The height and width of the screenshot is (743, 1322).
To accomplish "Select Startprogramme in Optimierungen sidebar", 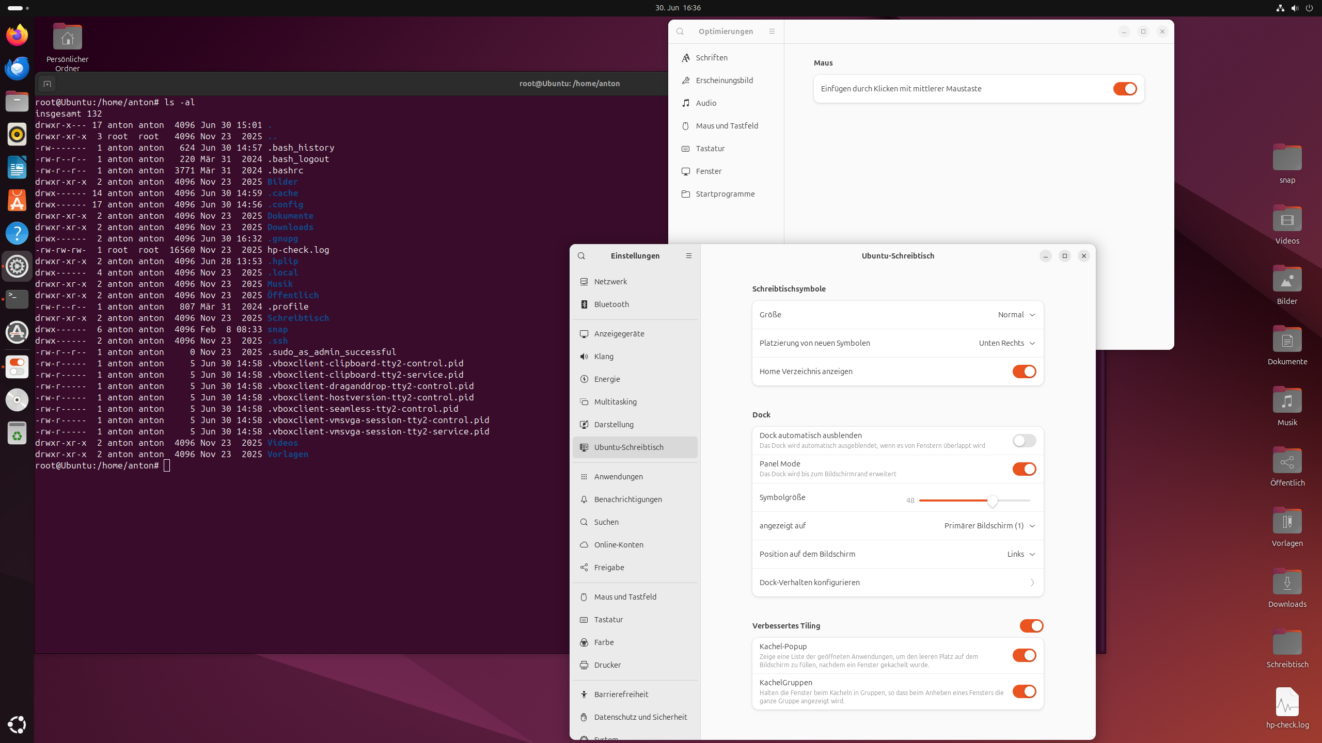I will pyautogui.click(x=726, y=194).
